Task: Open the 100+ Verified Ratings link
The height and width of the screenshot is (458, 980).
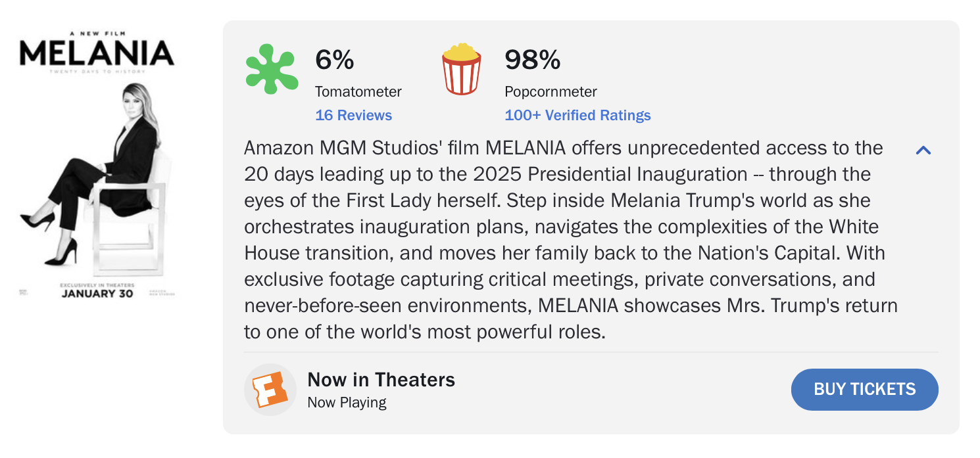Action: [577, 116]
